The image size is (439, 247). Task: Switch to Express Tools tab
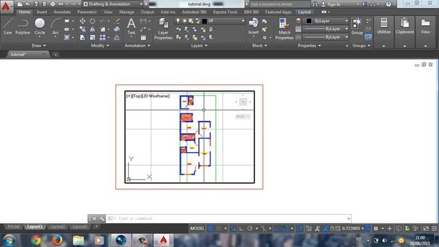tap(225, 12)
